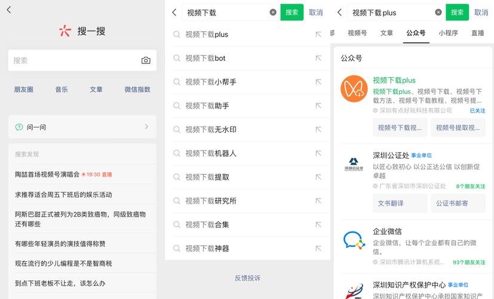Open the 公证书邮寄 shortcut

coord(458,203)
